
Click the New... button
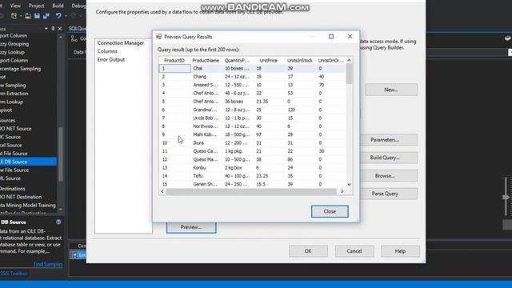(391, 90)
